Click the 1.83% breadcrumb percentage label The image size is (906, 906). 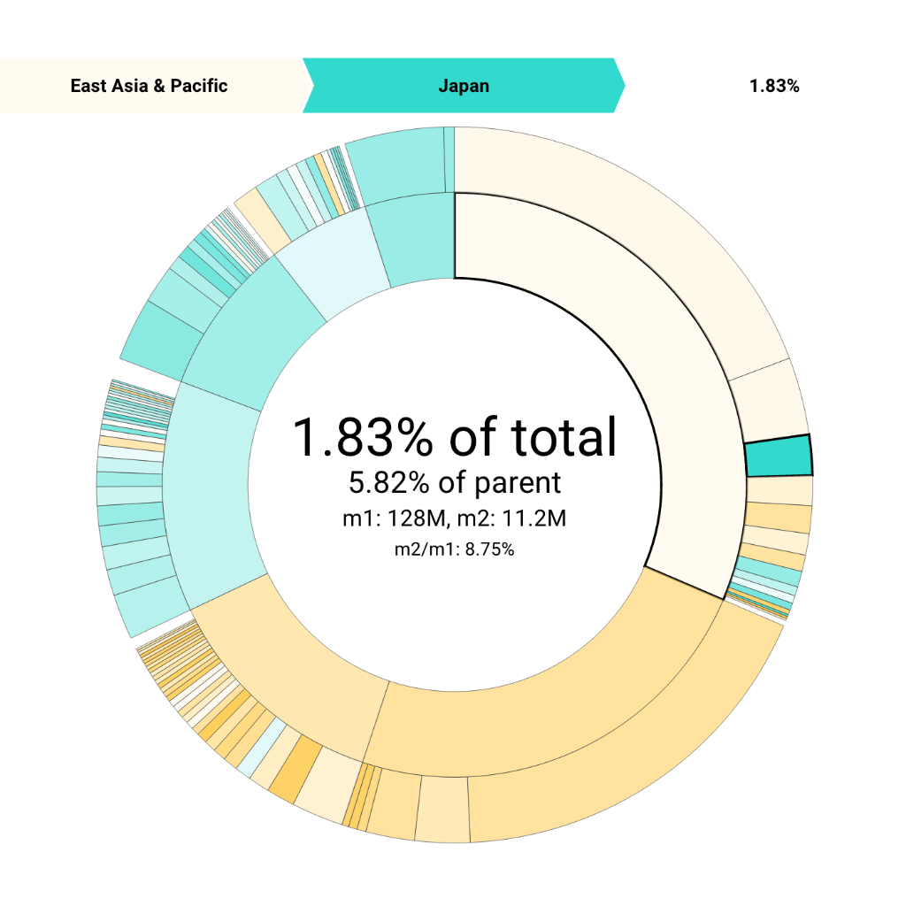click(774, 86)
